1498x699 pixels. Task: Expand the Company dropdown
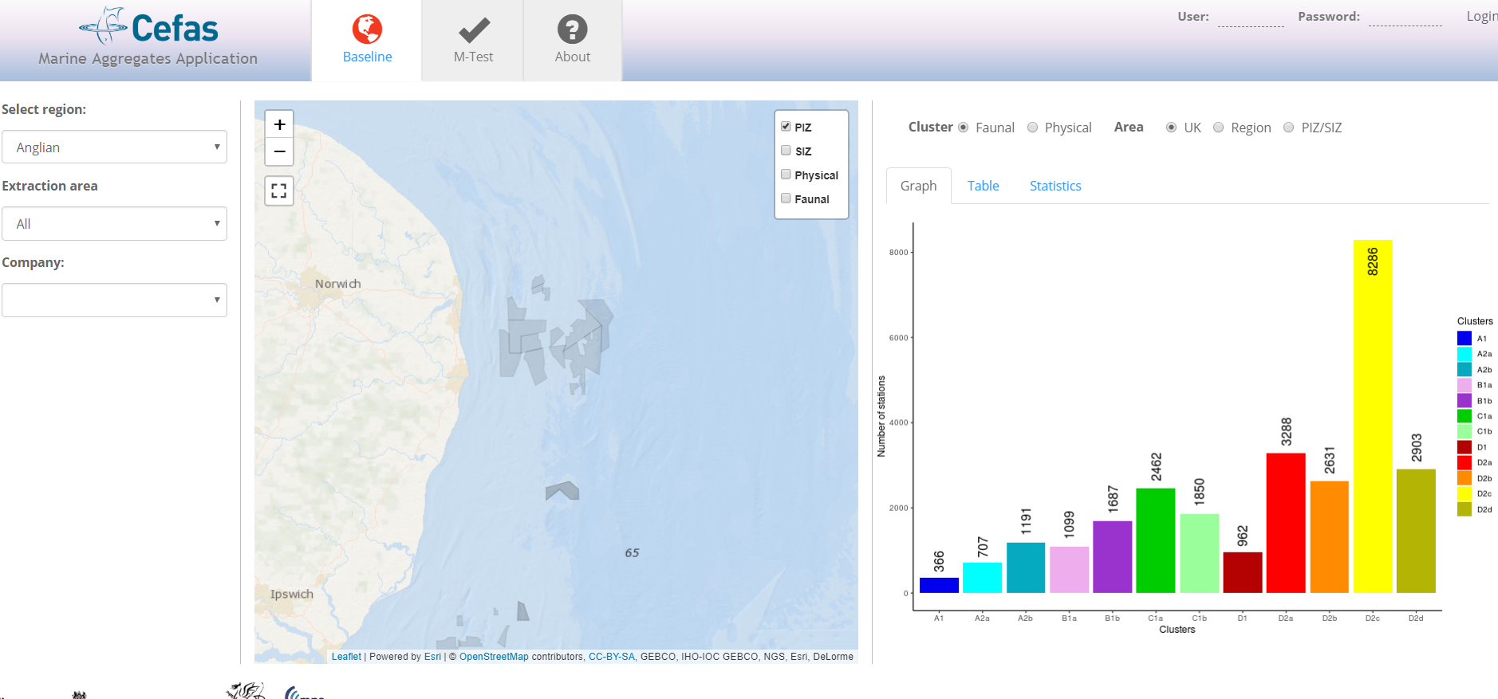click(115, 300)
